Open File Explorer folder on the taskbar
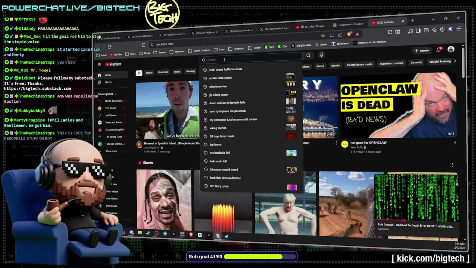Screen dimensions: 476x268 click(140, 233)
